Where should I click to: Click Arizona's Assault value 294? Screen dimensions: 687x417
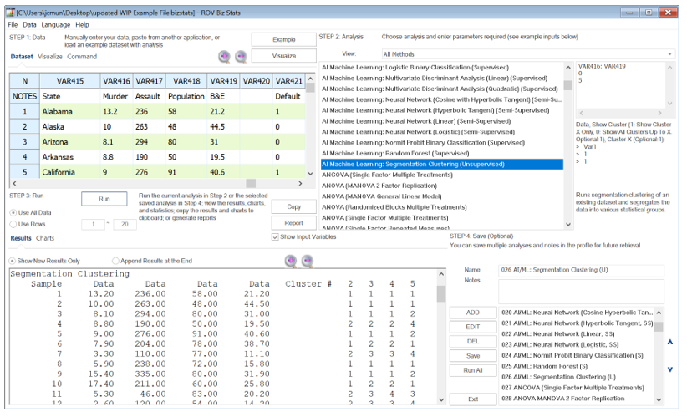click(x=150, y=142)
